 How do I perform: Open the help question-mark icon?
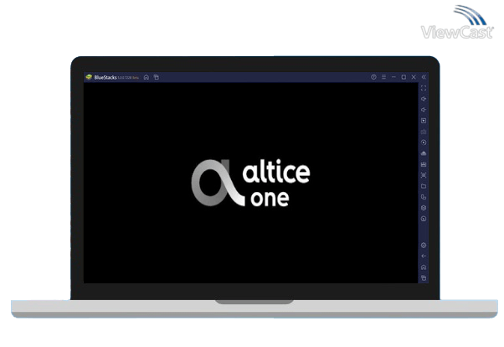coord(373,77)
